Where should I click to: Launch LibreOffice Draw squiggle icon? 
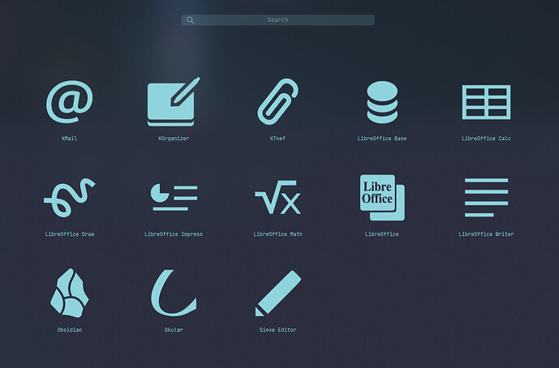[x=70, y=198]
